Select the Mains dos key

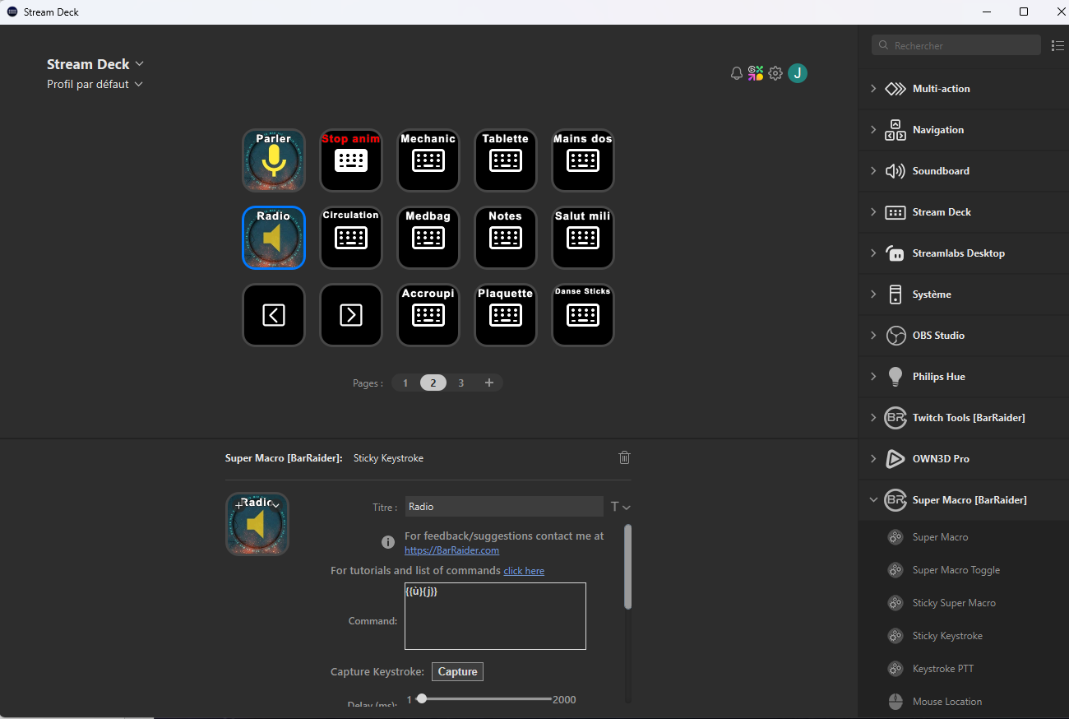pos(583,160)
